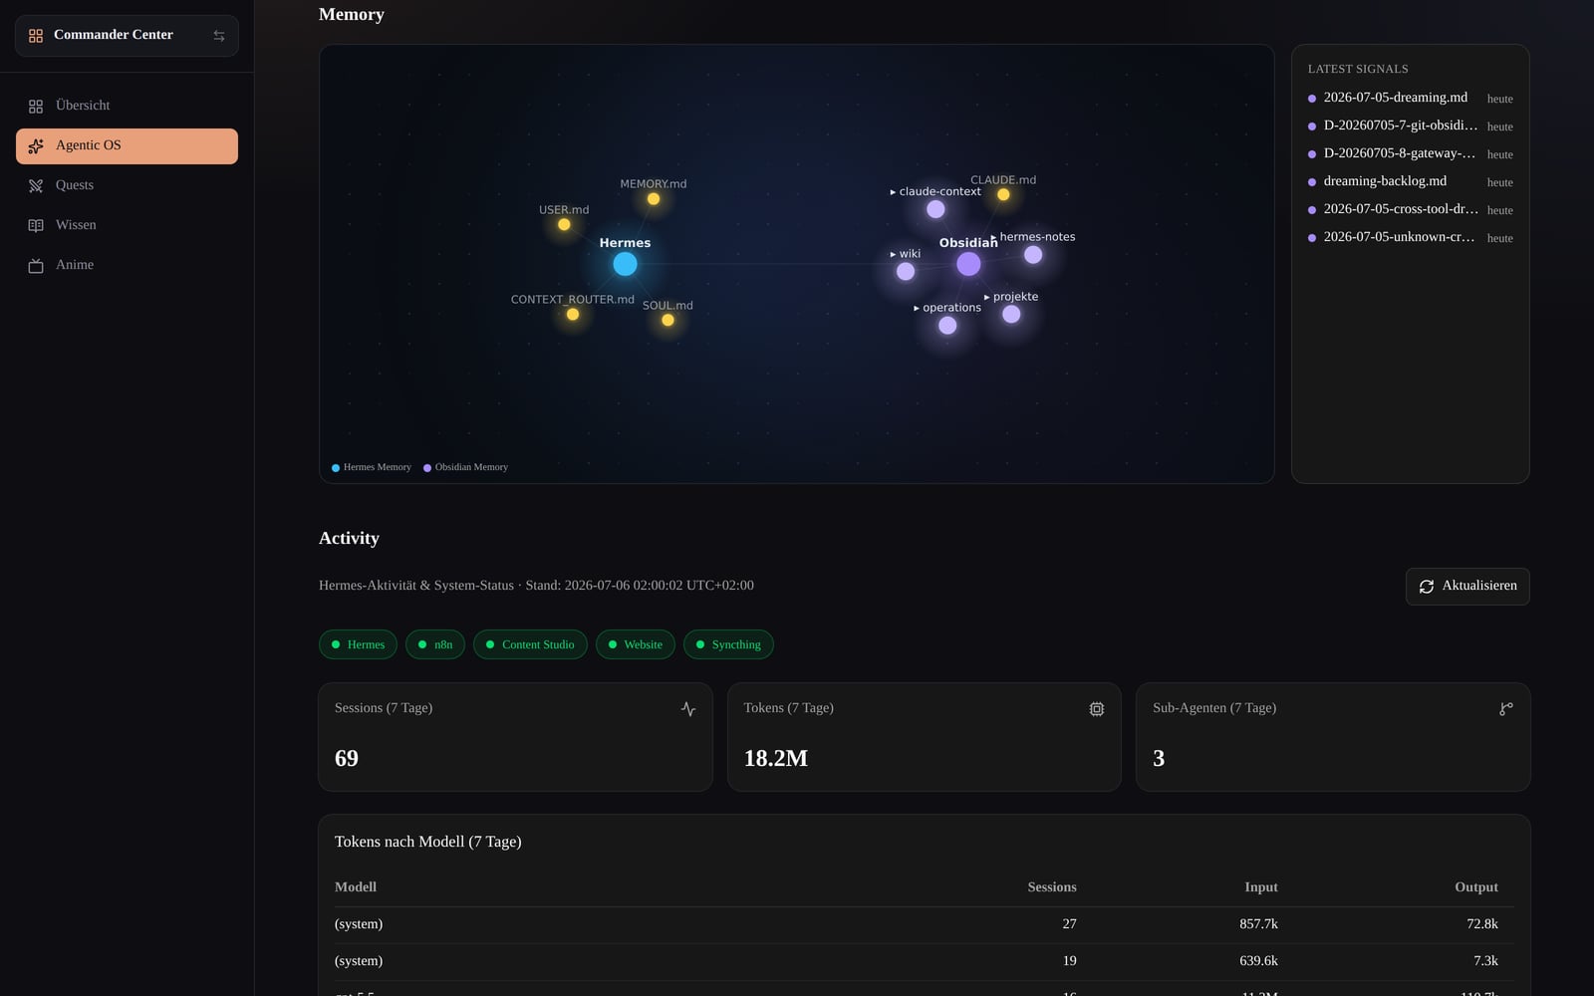This screenshot has width=1594, height=996.
Task: Click the Obsidian Memory legend dot
Action: coord(427,468)
